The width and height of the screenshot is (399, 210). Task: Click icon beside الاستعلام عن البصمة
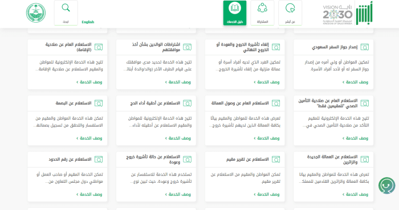(99, 103)
